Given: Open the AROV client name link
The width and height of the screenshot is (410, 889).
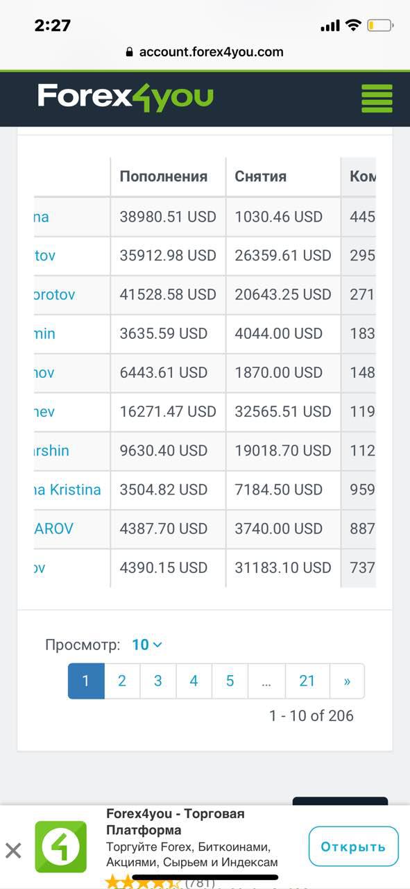Looking at the screenshot, I should point(53,529).
